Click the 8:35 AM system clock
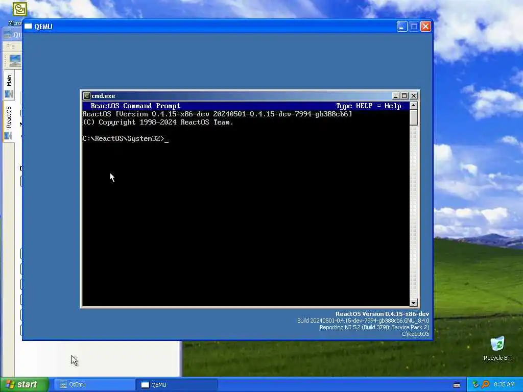The image size is (523, 392). 504,385
